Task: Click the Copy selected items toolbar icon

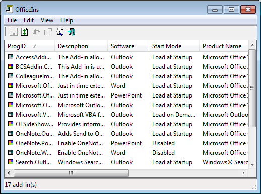Action: tap(36, 32)
